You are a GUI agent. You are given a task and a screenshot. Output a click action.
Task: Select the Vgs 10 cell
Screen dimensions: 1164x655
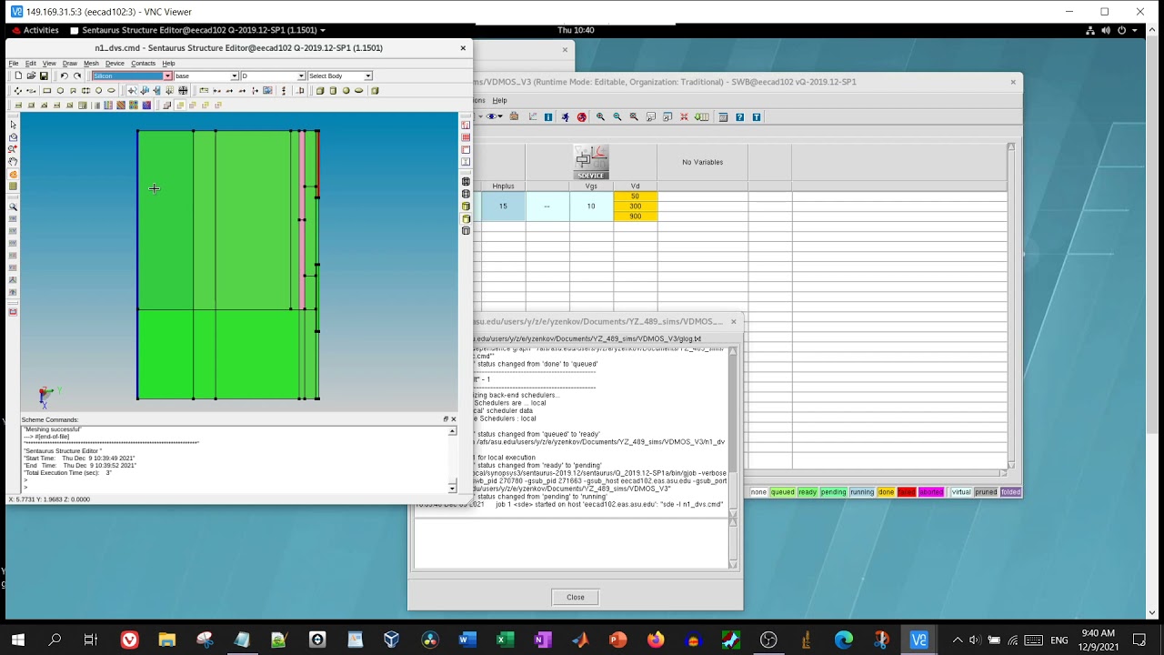pos(591,207)
